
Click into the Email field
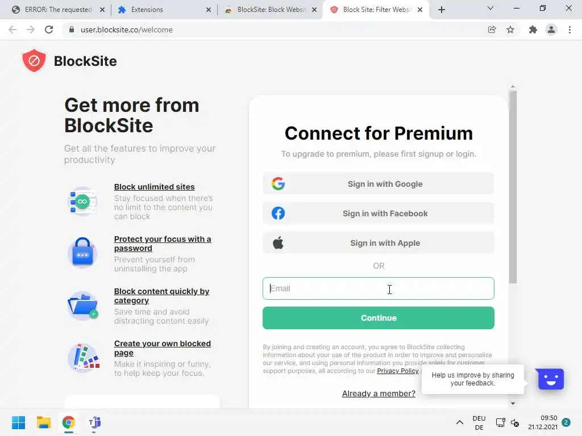378,288
